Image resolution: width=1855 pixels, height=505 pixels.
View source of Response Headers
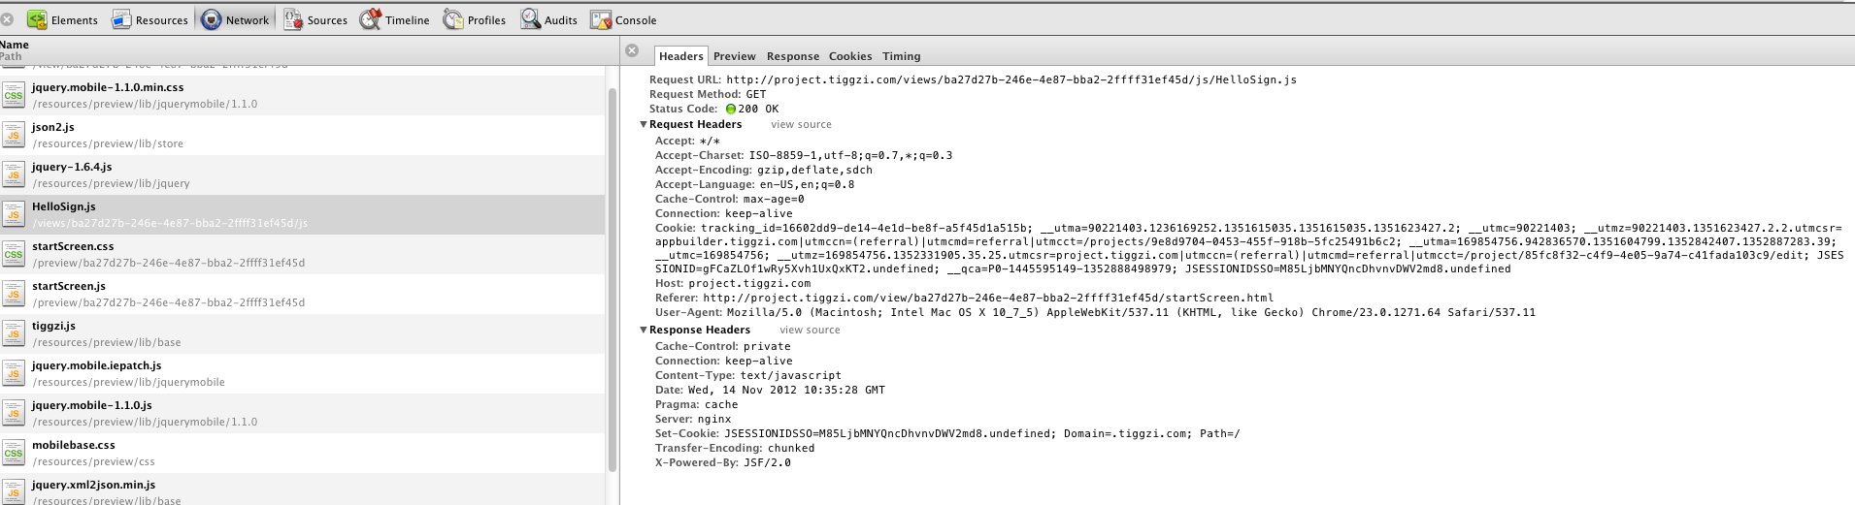click(x=810, y=331)
